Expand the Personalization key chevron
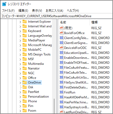Screen dimensions: 113x114 click(20, 97)
